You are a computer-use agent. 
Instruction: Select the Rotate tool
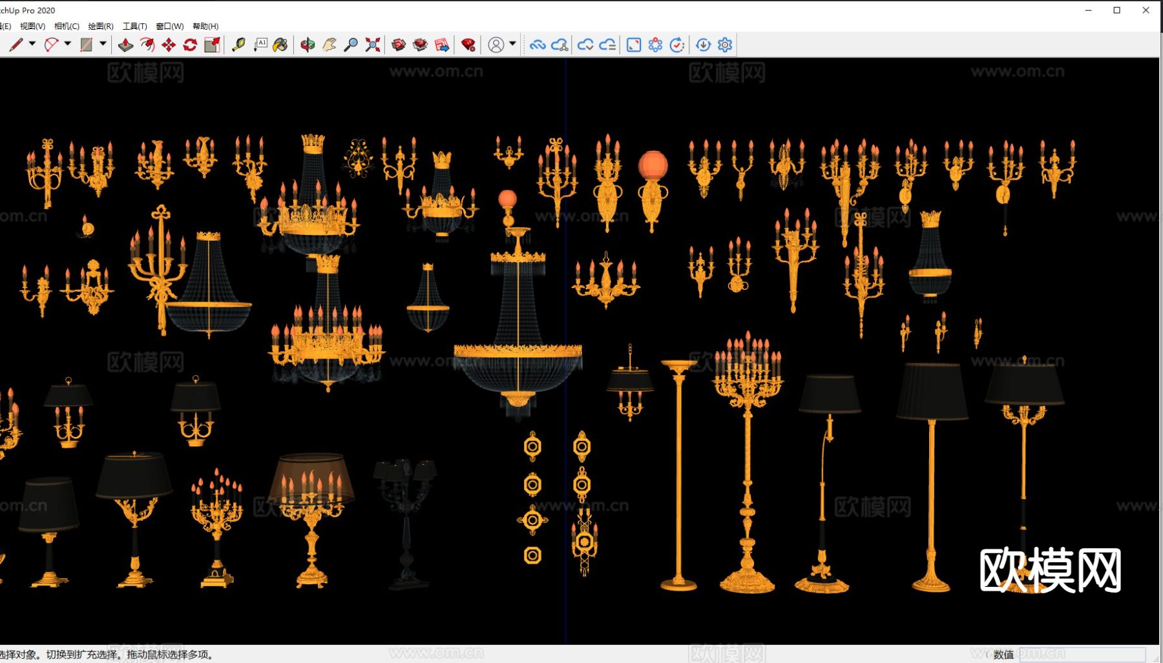point(190,45)
